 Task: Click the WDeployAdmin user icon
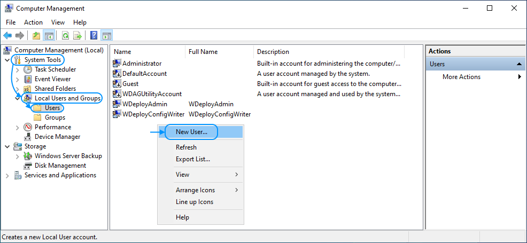pyautogui.click(x=117, y=104)
